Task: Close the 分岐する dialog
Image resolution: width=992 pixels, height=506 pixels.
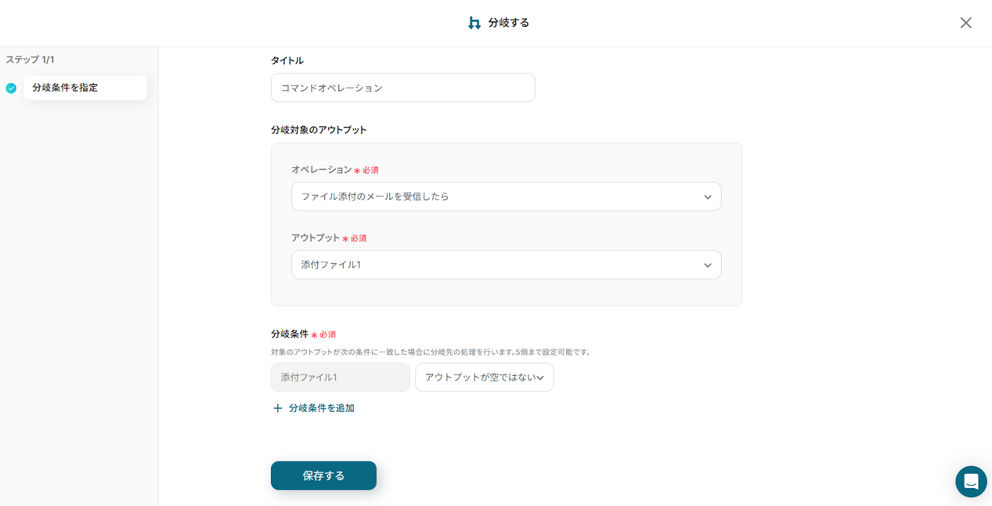Action: [x=965, y=23]
